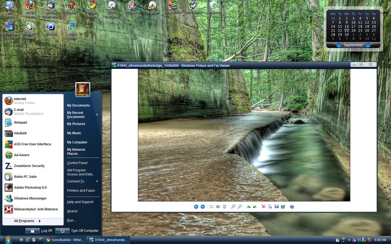Open Help and Support in Start menu
The height and width of the screenshot is (244, 391).
[x=80, y=202]
